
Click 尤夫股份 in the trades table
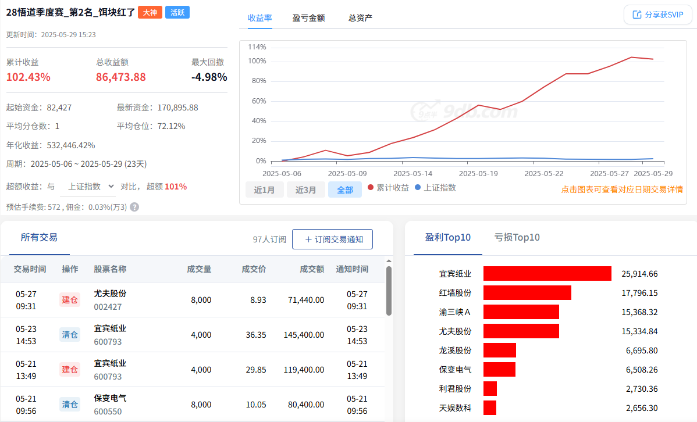pos(110,294)
